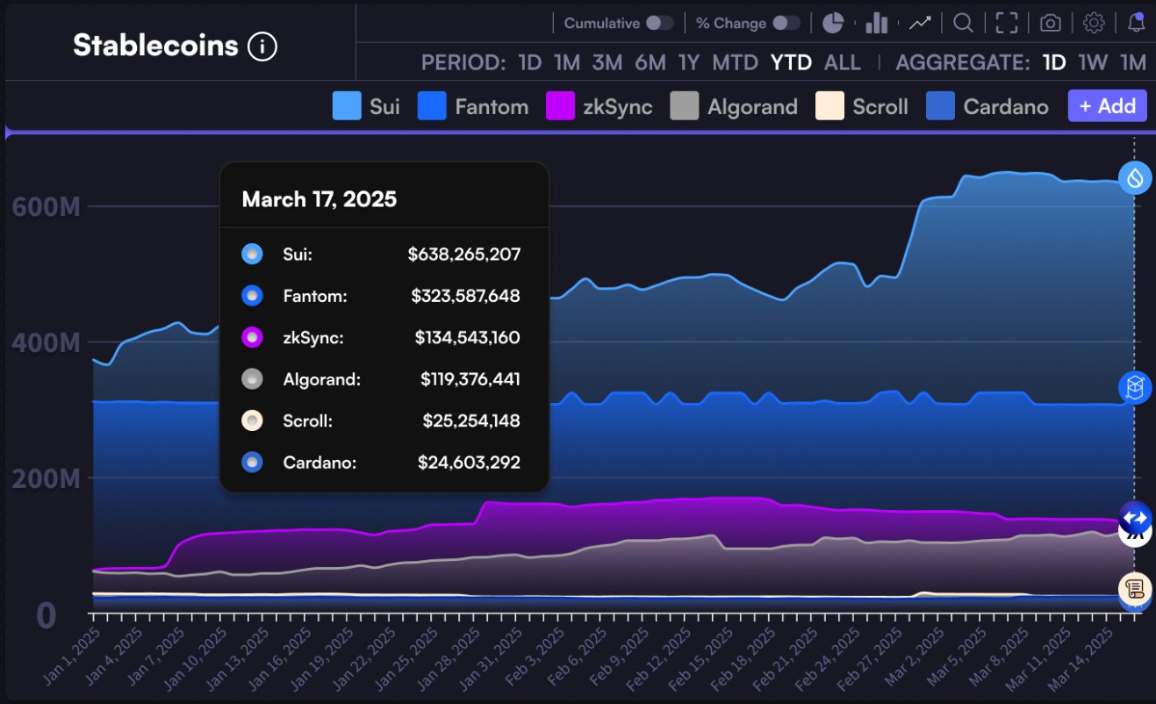Click the Scroll parchment marker on chart edge

click(1135, 587)
